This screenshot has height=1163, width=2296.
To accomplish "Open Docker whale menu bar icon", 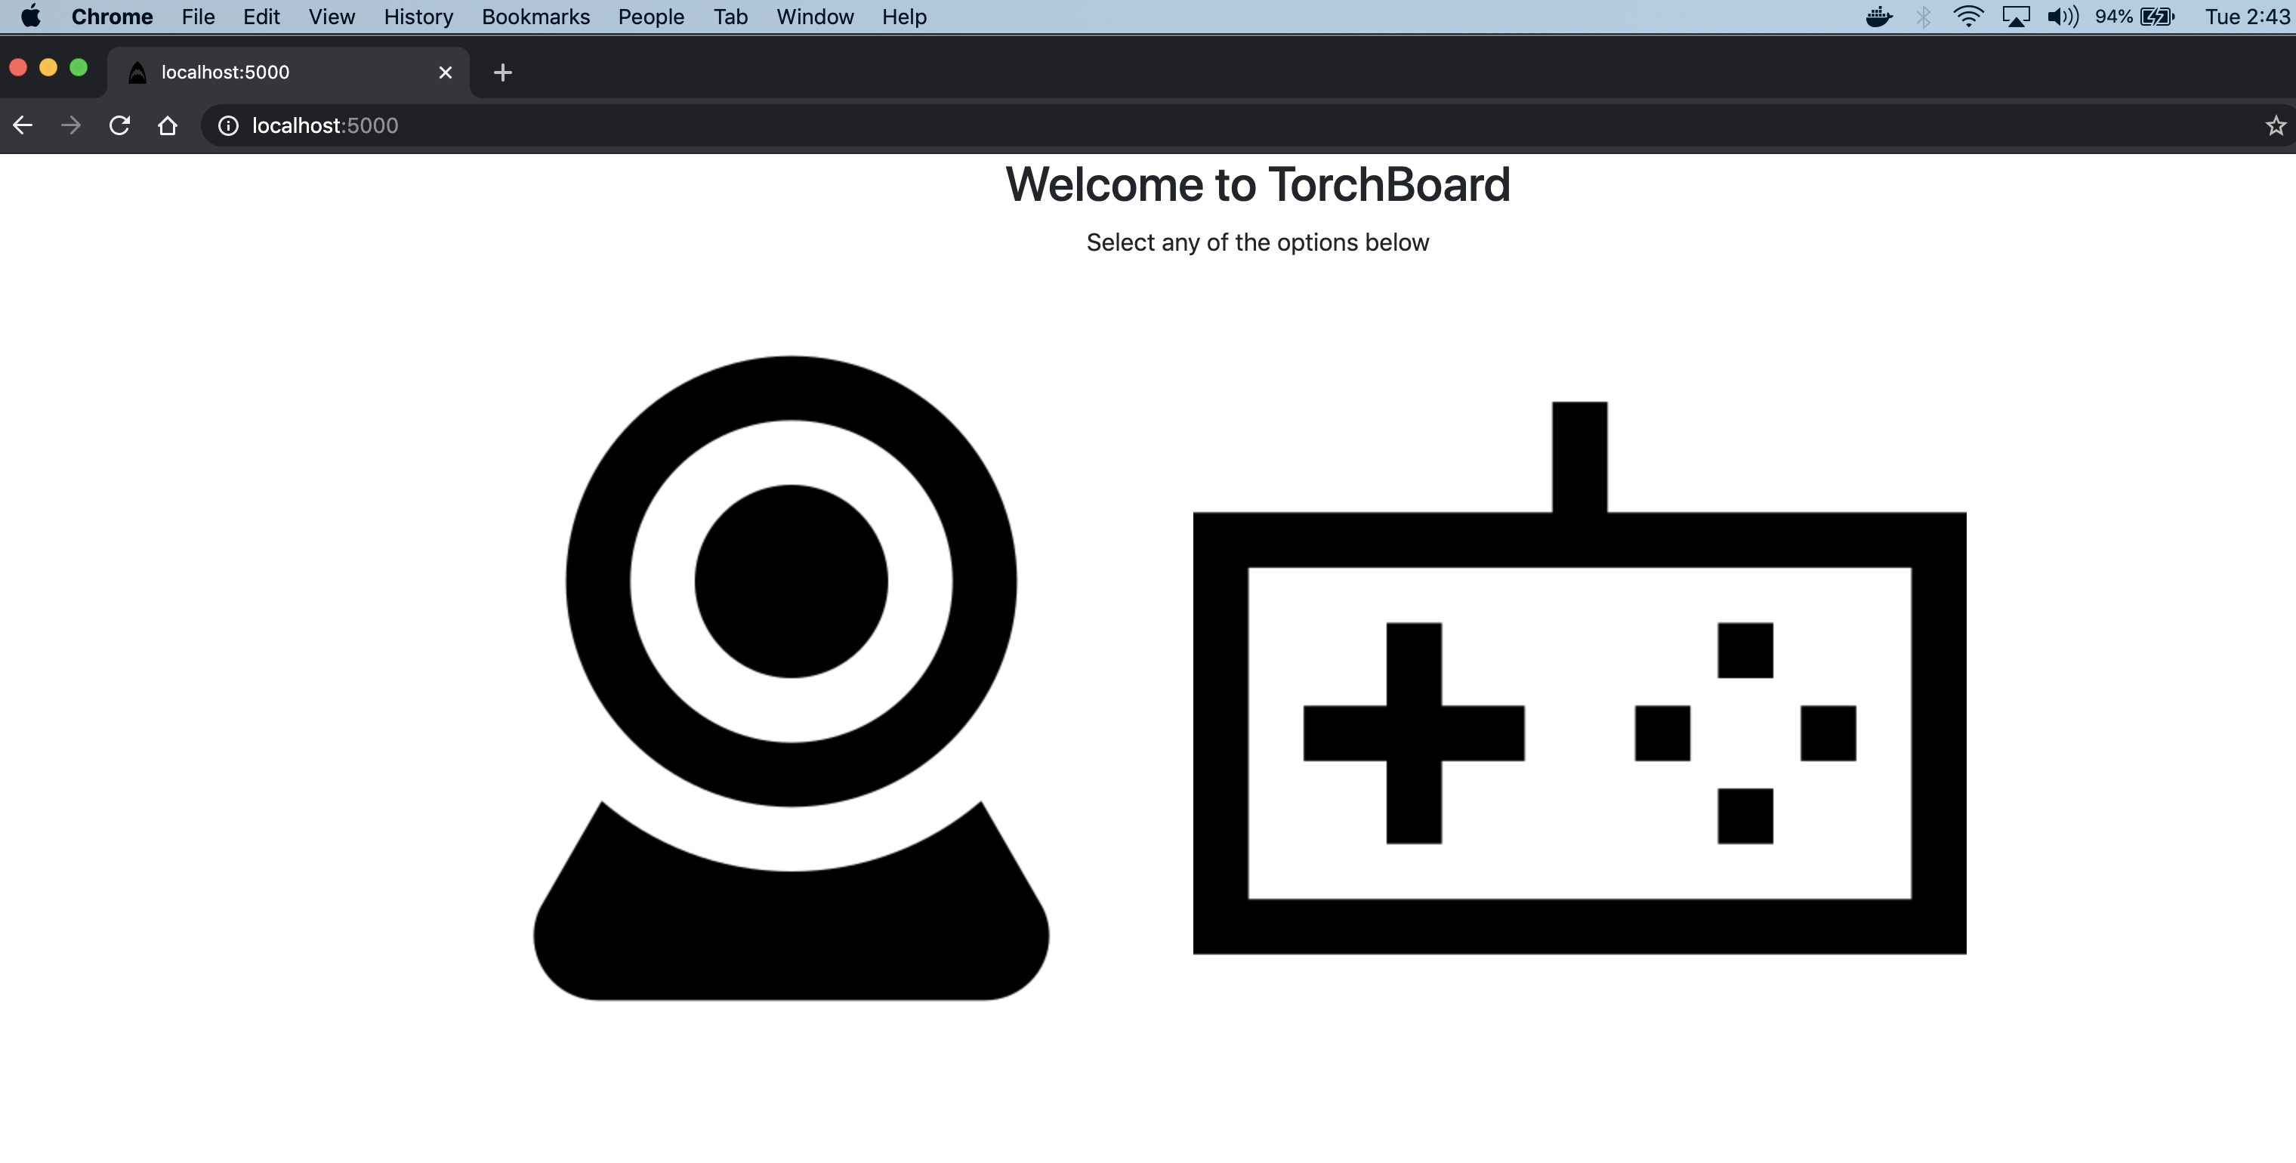I will point(1878,17).
